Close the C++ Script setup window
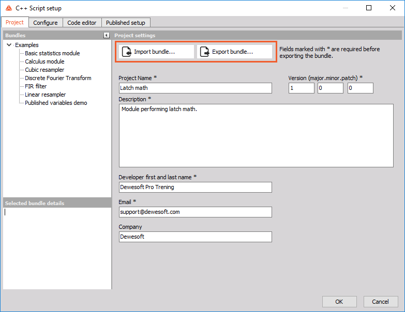Screen dimensions: 405x312 point(393,8)
